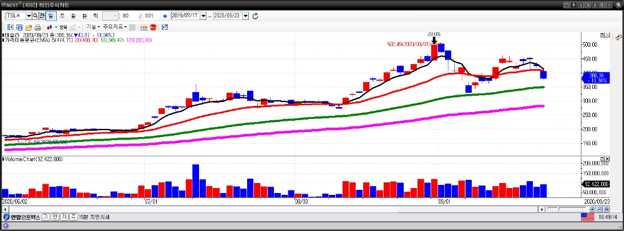Switch to weekly (주) period
The image size is (624, 231).
pos(62,16)
